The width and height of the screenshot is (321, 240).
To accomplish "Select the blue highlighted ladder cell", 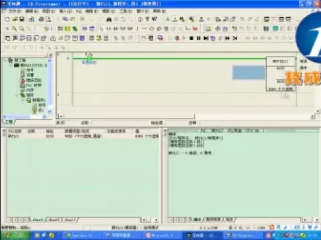I will pyautogui.click(x=249, y=73).
